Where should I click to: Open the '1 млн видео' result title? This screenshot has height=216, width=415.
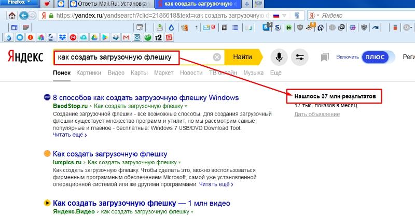point(142,203)
